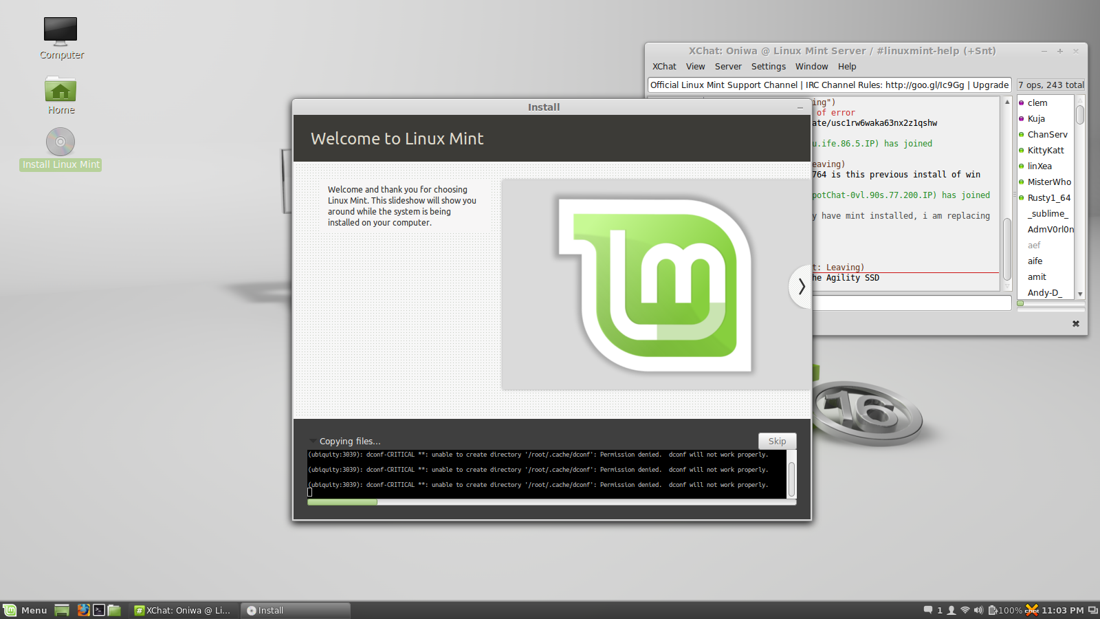Select user Rusty1_64 in XChat list
The image size is (1100, 619).
point(1045,198)
